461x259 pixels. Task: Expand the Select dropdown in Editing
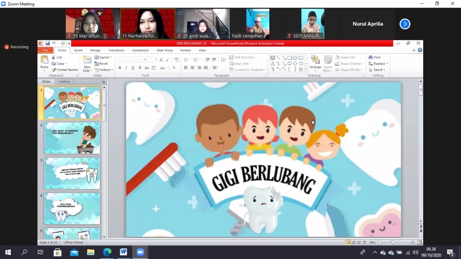pos(377,70)
